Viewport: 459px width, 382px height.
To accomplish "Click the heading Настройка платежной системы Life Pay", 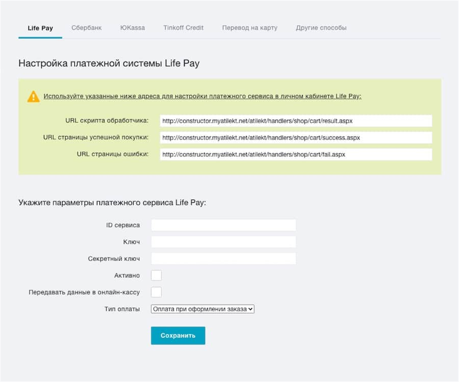I will [x=109, y=63].
